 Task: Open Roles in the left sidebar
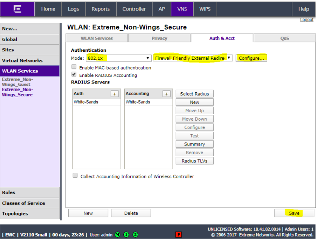[29, 192]
